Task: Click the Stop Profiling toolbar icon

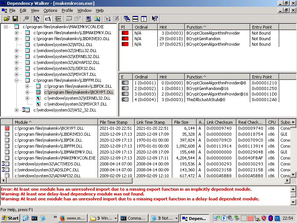Action: (116, 19)
